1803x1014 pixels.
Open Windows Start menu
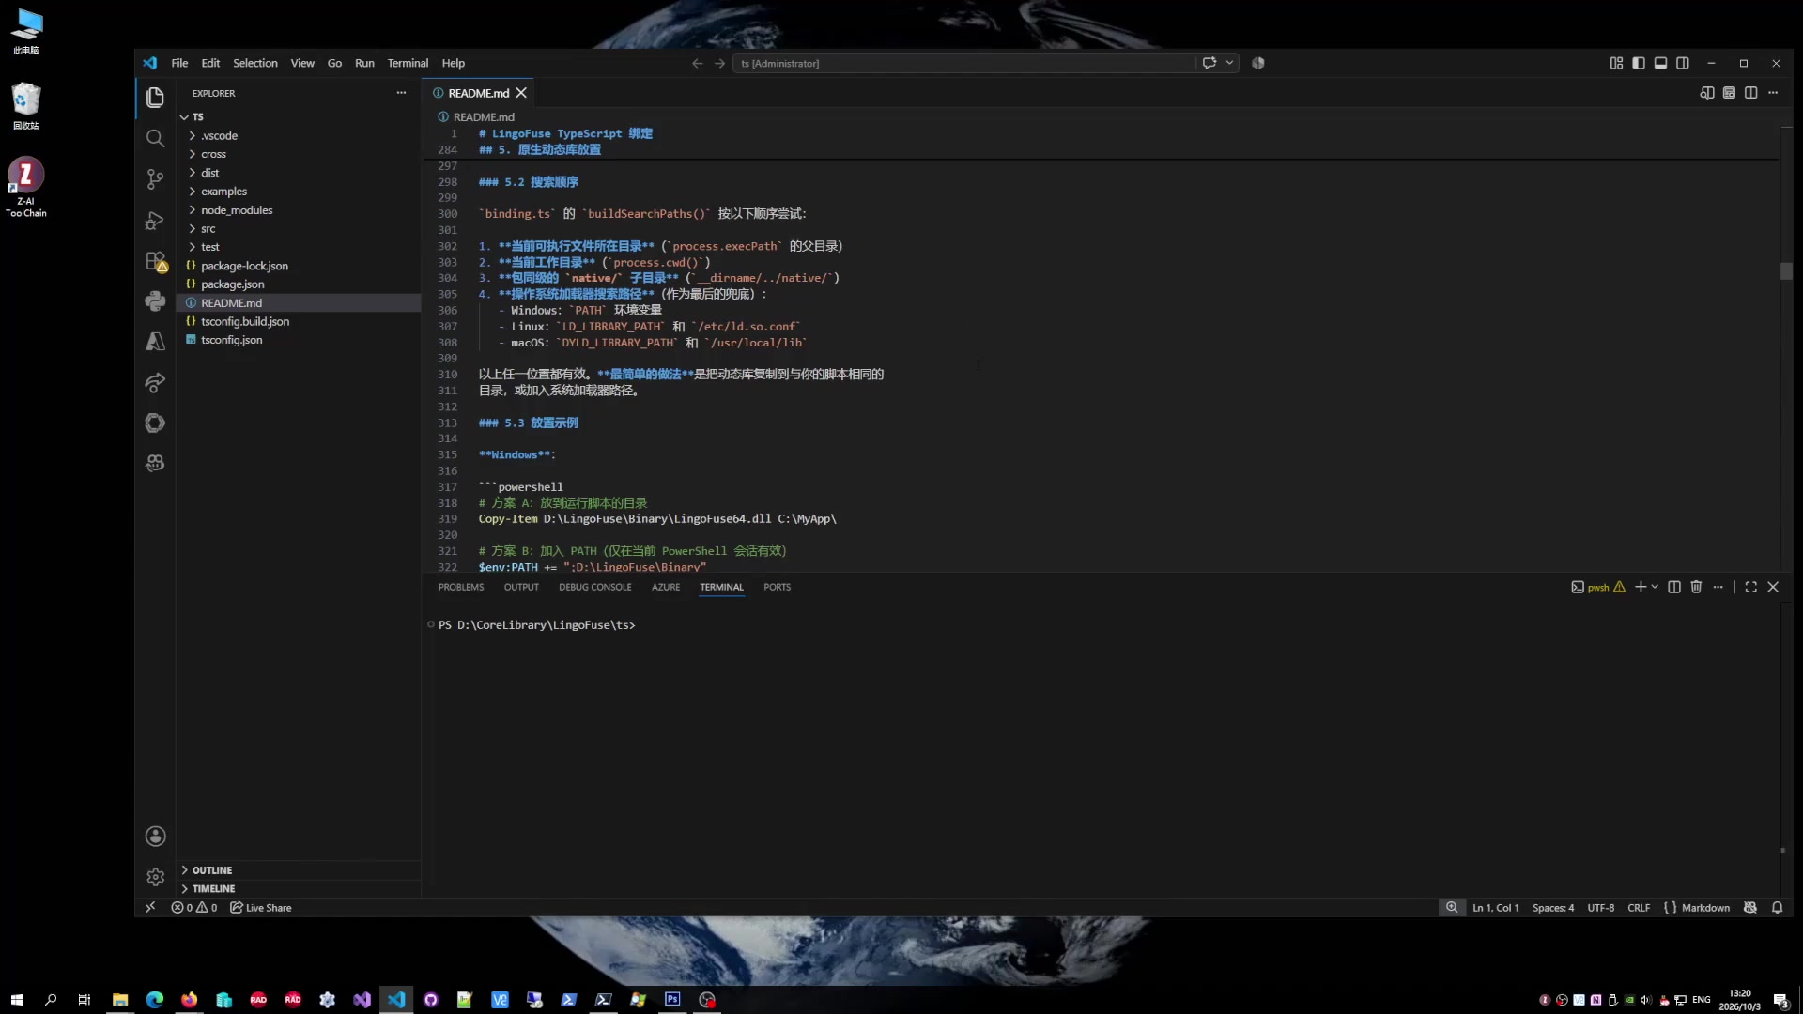[x=16, y=1000]
